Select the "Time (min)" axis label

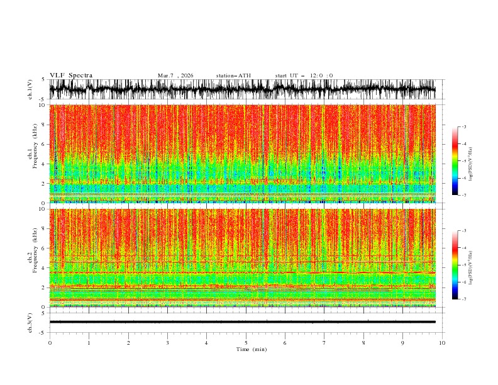[x=252, y=349]
